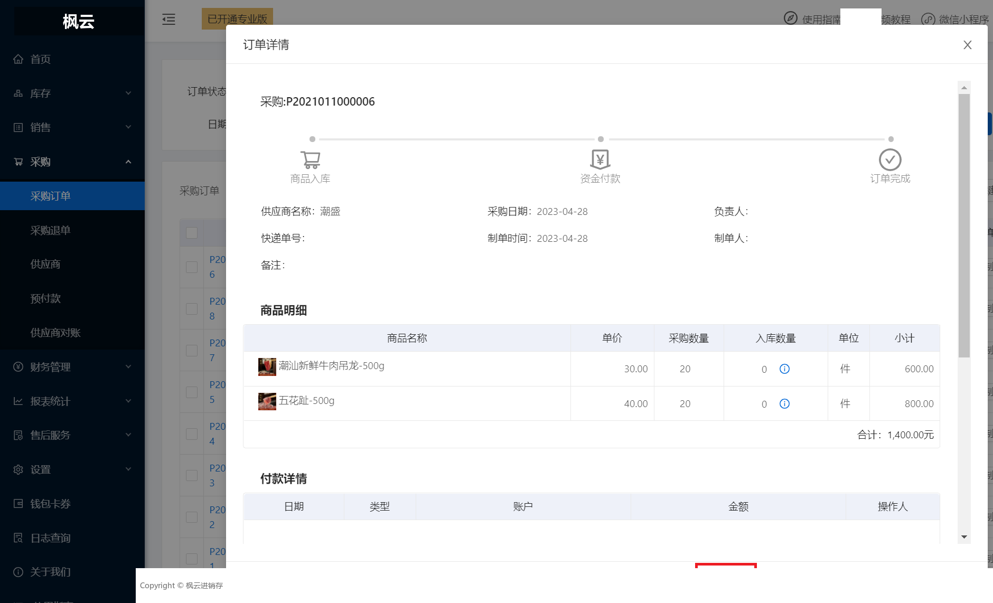Viewport: 993px width, 603px height.
Task: Click the 资金付款 yen step icon
Action: click(601, 159)
